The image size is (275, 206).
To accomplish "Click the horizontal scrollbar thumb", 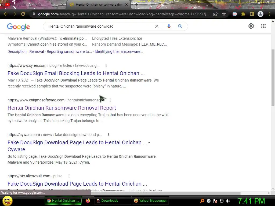I will point(166,193).
